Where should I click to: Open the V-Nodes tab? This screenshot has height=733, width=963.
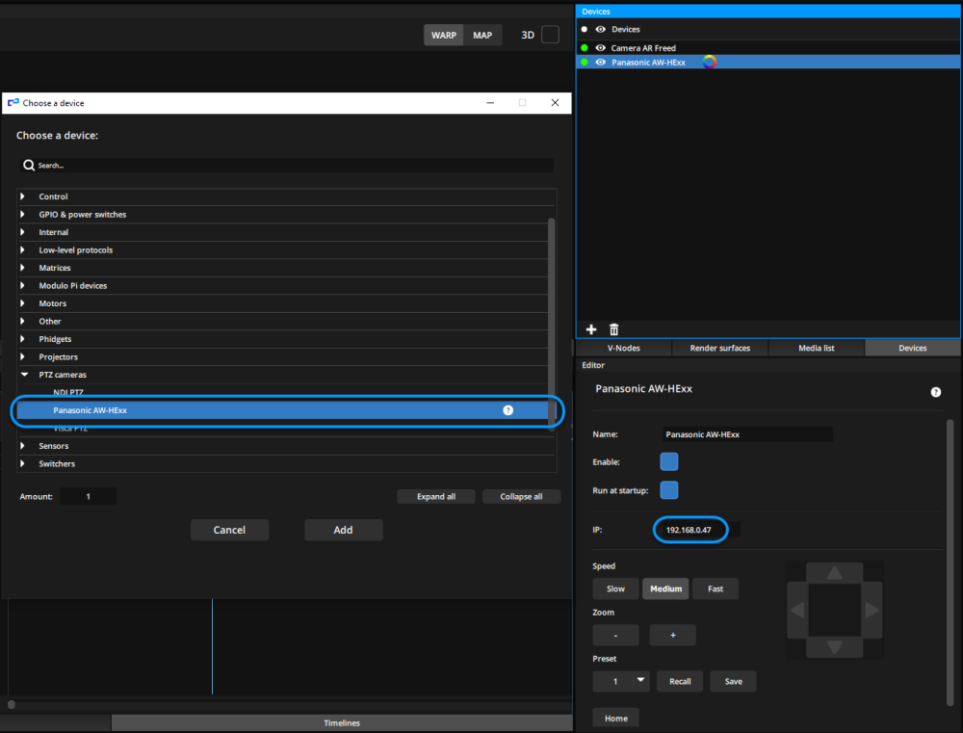[623, 348]
